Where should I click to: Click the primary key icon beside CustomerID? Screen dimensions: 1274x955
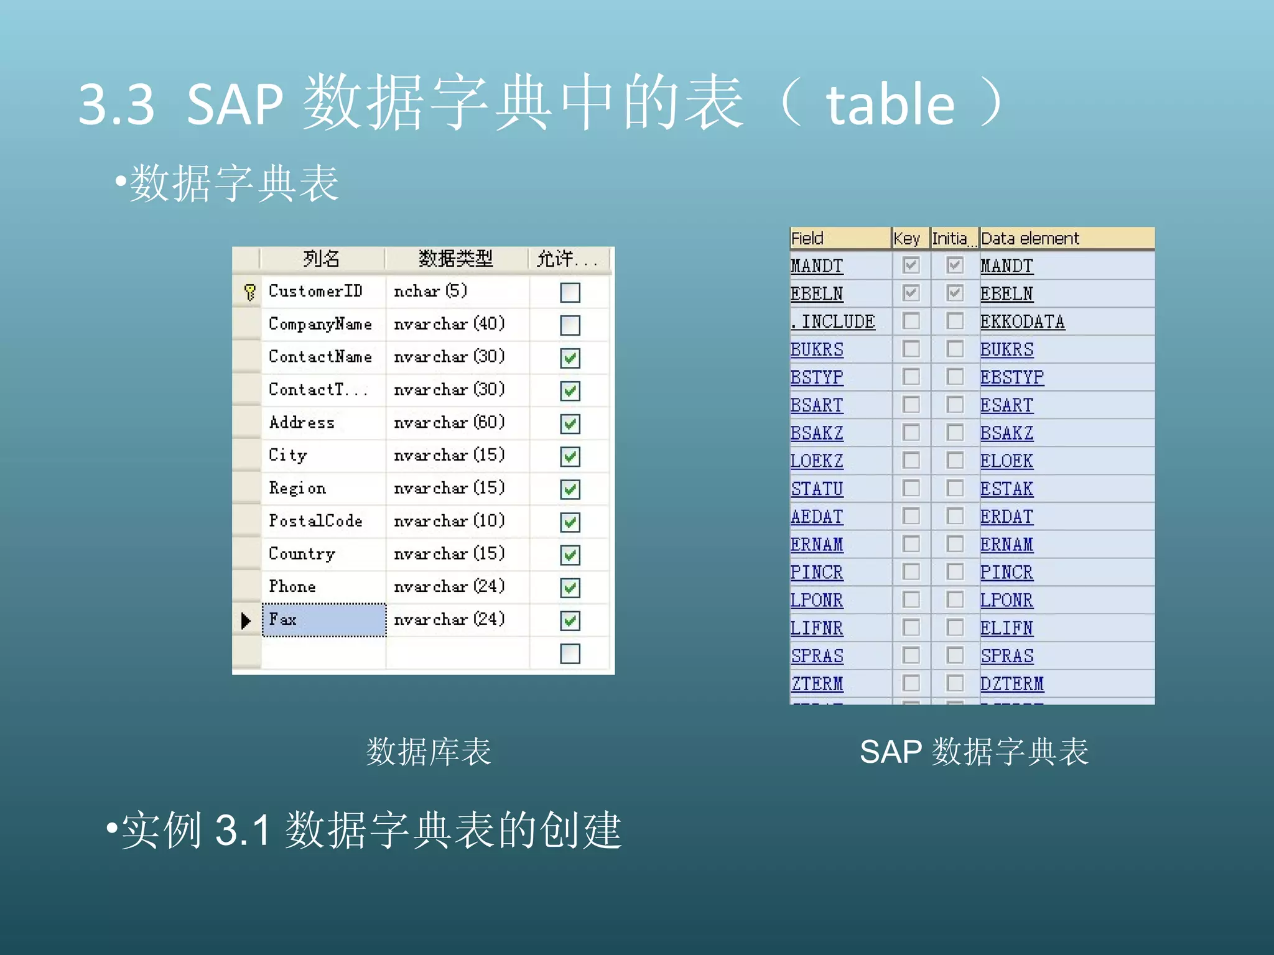pyautogui.click(x=249, y=292)
